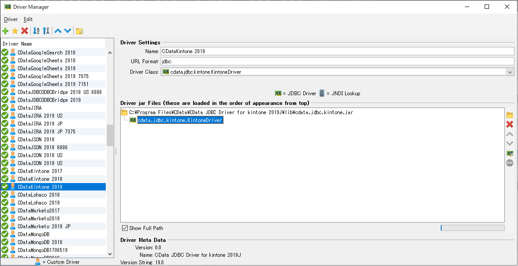The width and height of the screenshot is (518, 266).
Task: Sort drivers ascending with the A-Z icon
Action: [36, 31]
